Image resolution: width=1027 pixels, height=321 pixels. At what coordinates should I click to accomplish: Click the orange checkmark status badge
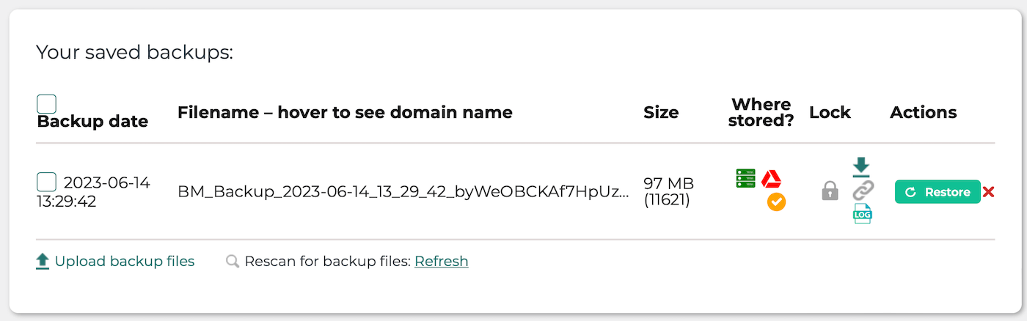[x=776, y=202]
